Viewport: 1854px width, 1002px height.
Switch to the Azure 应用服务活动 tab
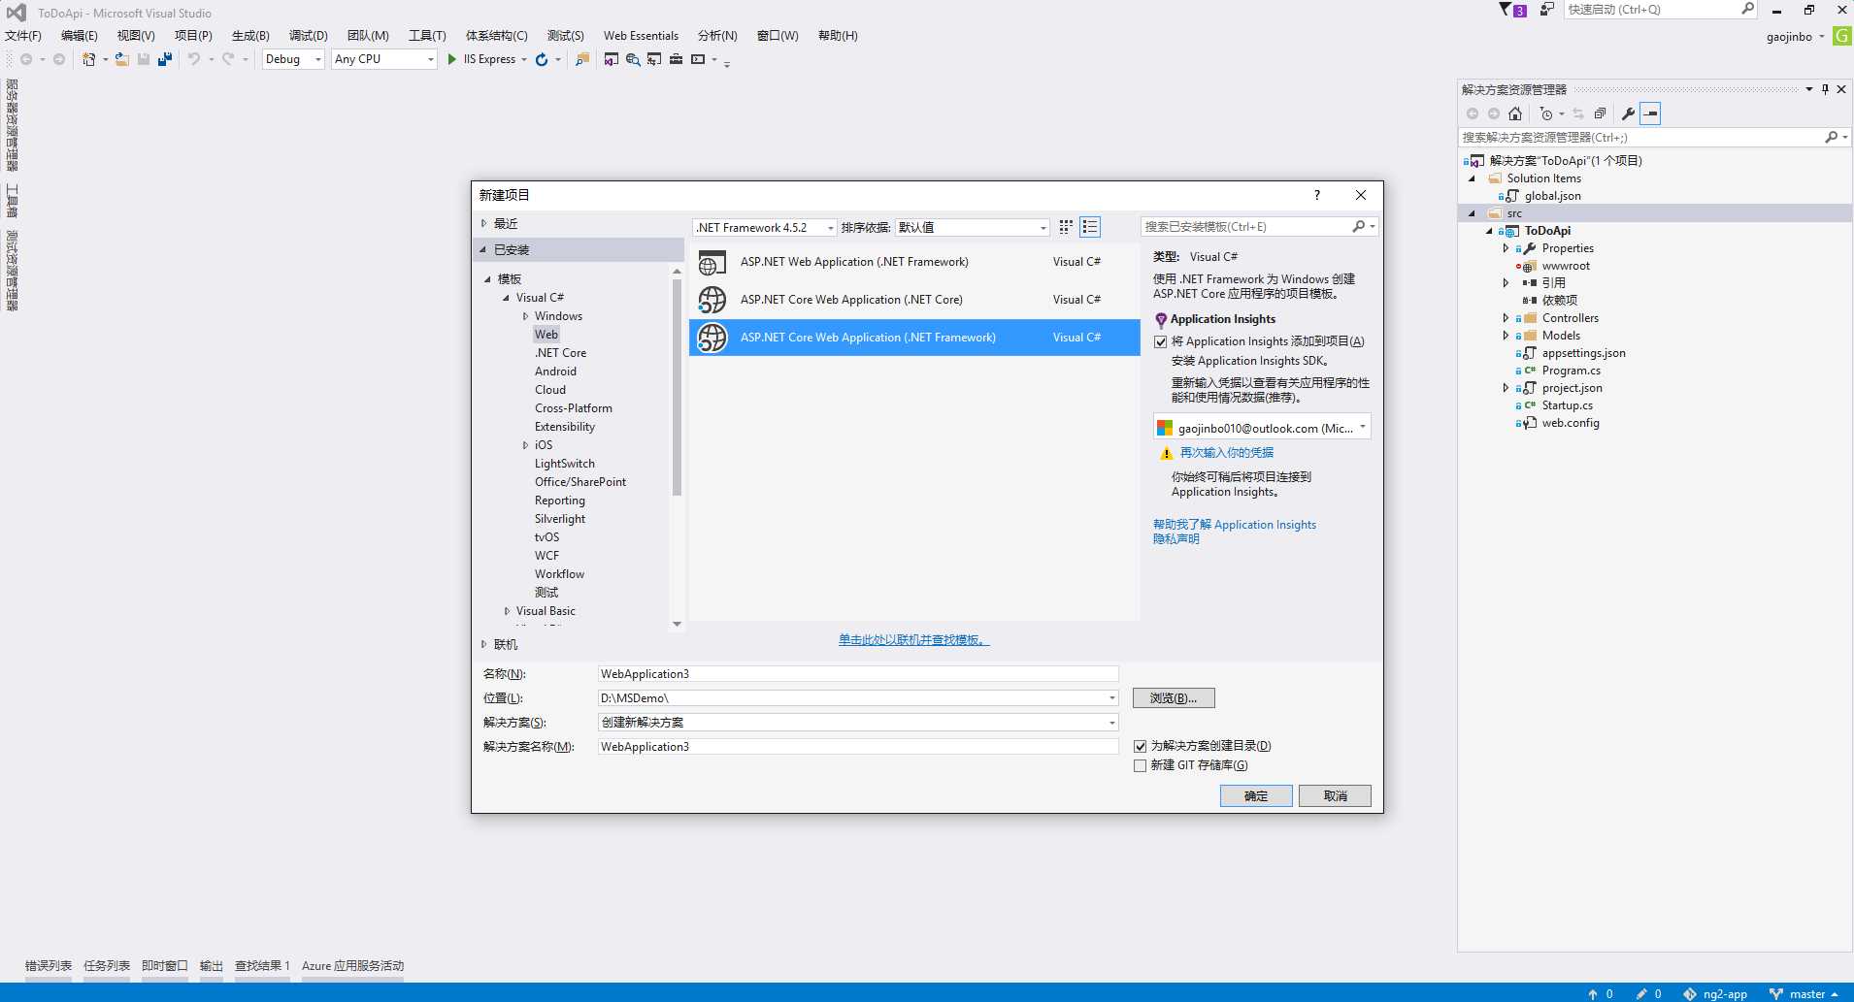click(x=352, y=966)
